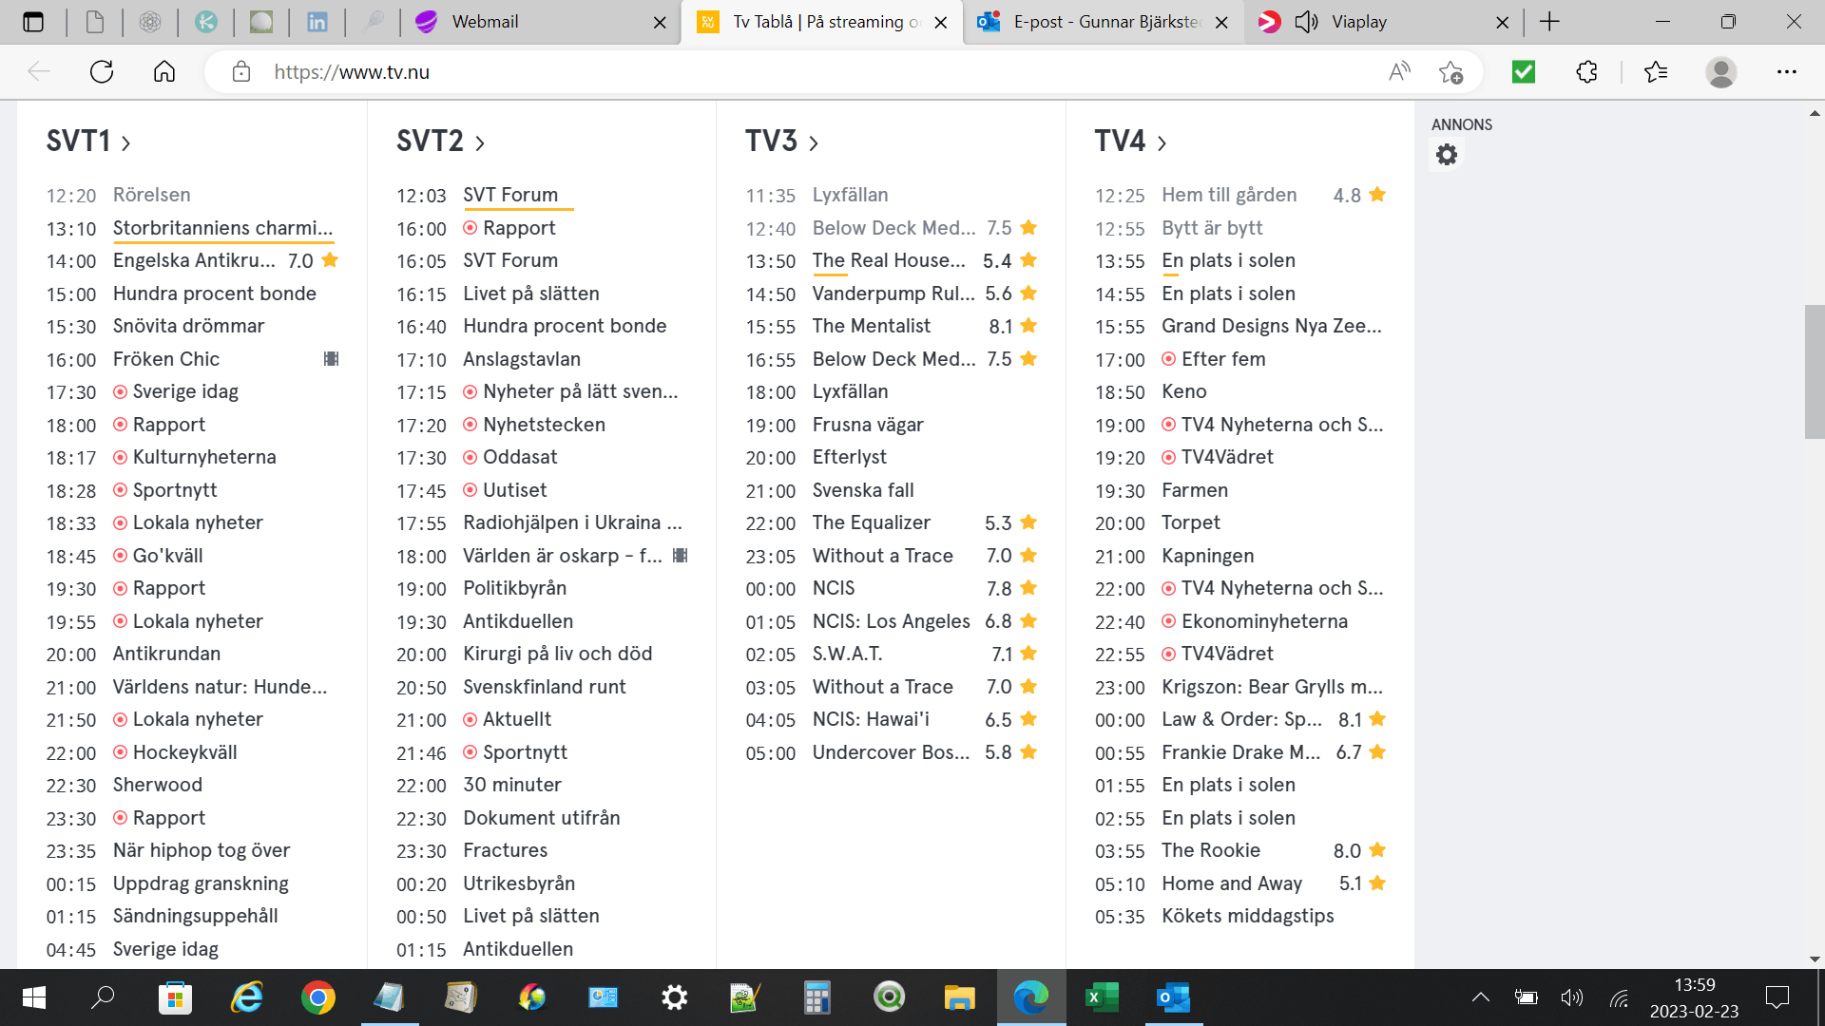Screen dimensions: 1825x1026
Task: Expand the TV3 channel heading arrow
Action: [x=814, y=143]
